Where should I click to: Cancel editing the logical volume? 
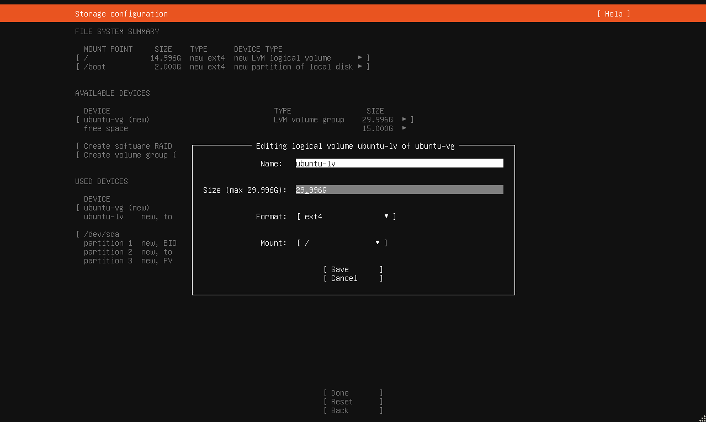coord(353,278)
